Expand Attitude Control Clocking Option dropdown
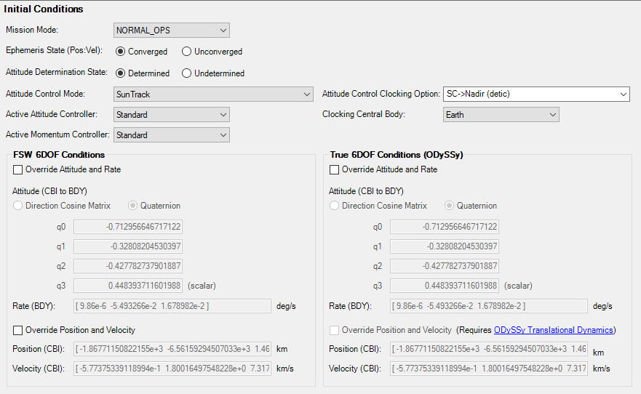This screenshot has height=394, width=641. (x=536, y=94)
